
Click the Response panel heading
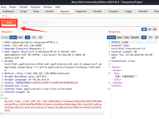114,32
